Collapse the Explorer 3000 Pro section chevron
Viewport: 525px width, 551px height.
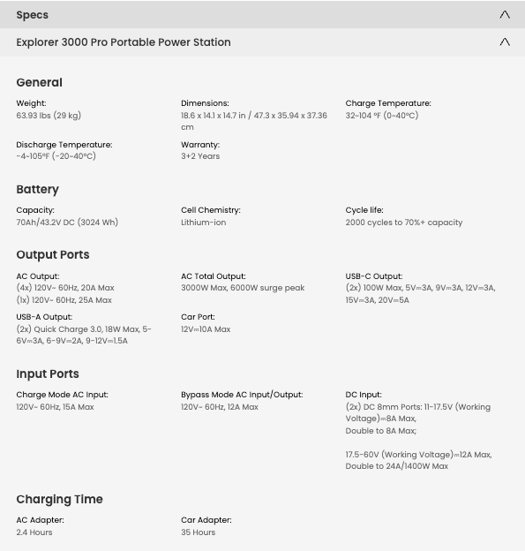pos(505,42)
